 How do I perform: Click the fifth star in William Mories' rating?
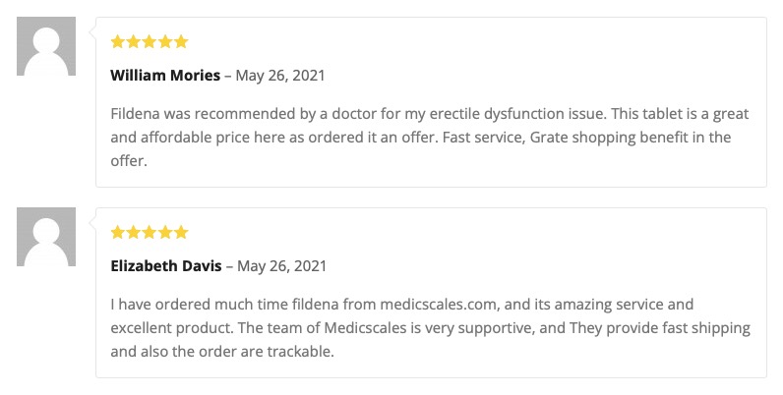tap(181, 41)
